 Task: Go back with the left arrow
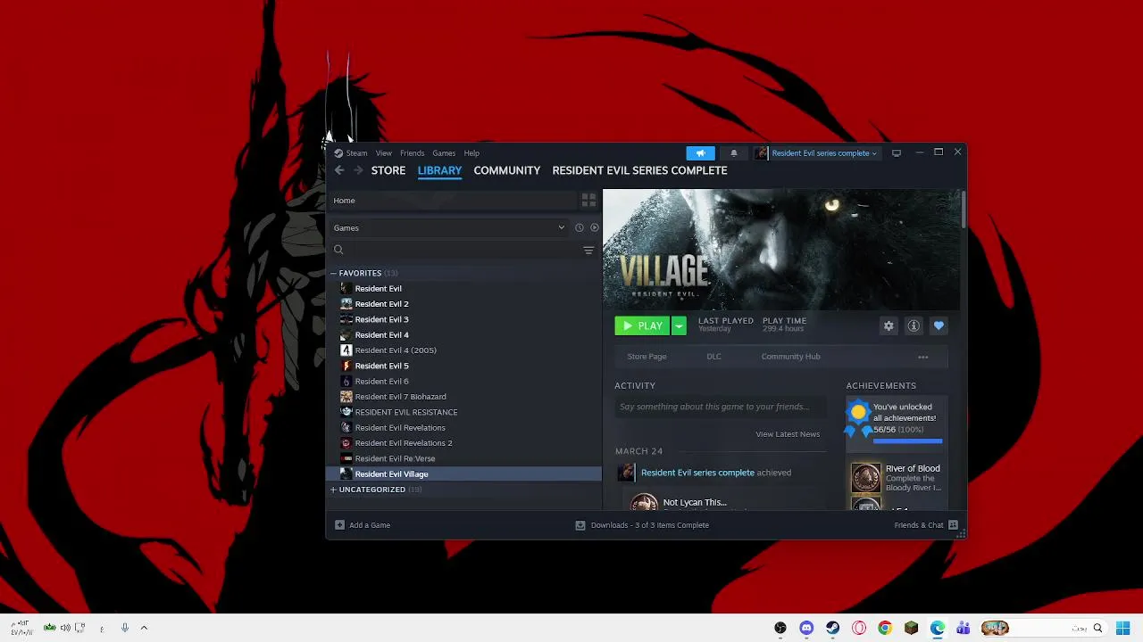(x=339, y=170)
